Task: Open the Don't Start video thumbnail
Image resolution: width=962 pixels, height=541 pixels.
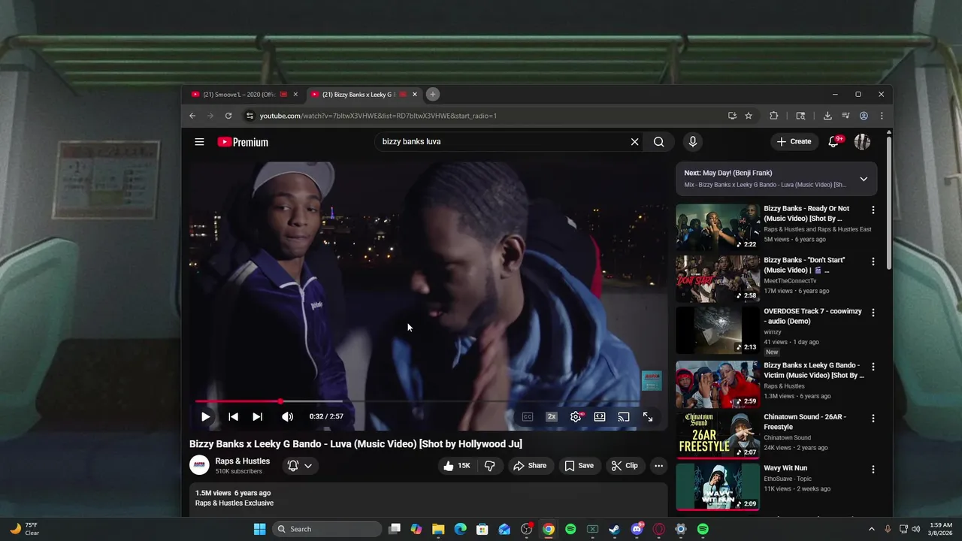Action: click(718, 279)
